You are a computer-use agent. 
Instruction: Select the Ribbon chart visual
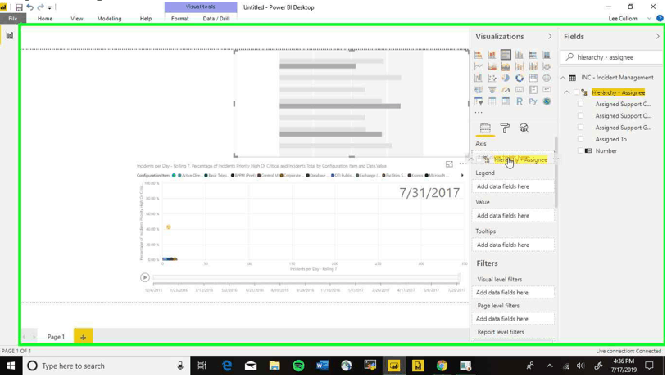pyautogui.click(x=547, y=66)
